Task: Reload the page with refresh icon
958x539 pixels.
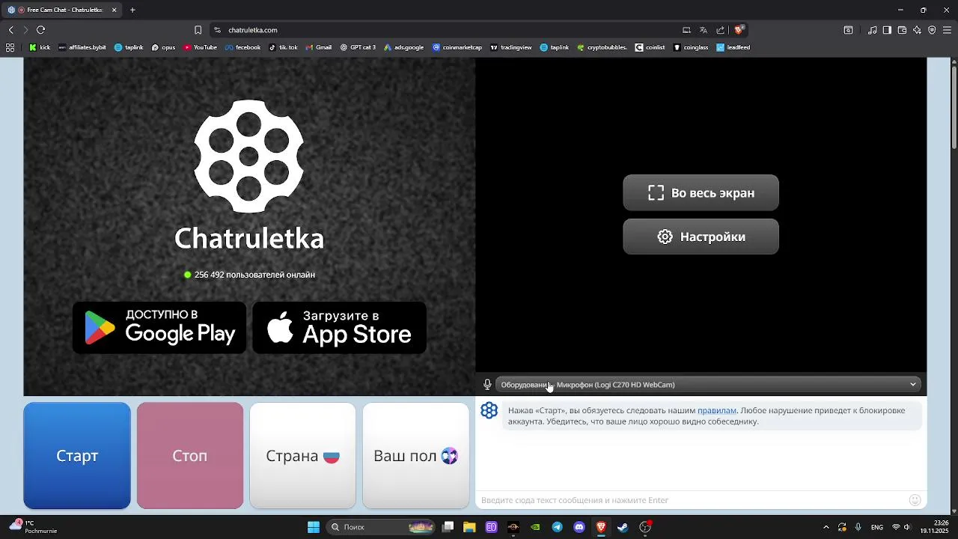Action: [40, 30]
